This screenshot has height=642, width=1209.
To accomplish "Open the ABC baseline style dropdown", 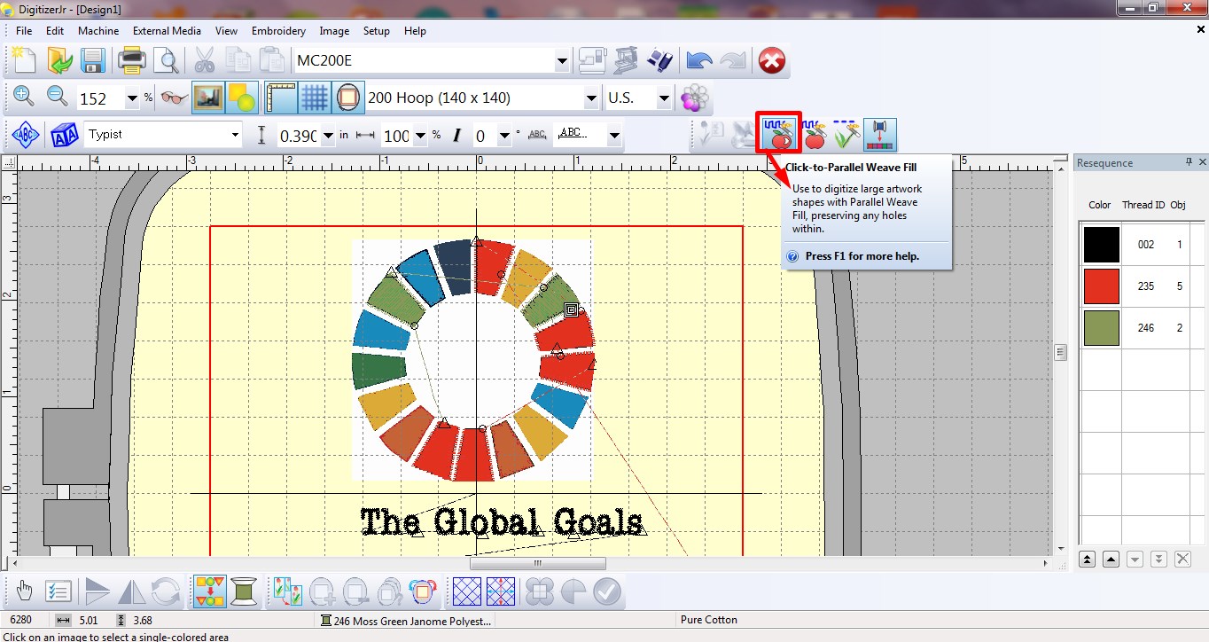I will pos(614,136).
